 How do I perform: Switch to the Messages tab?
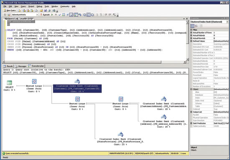(x=20, y=66)
